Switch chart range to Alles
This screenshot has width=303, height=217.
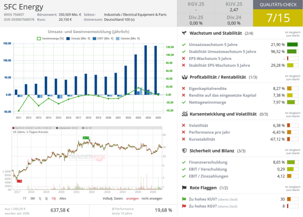pos(63,198)
